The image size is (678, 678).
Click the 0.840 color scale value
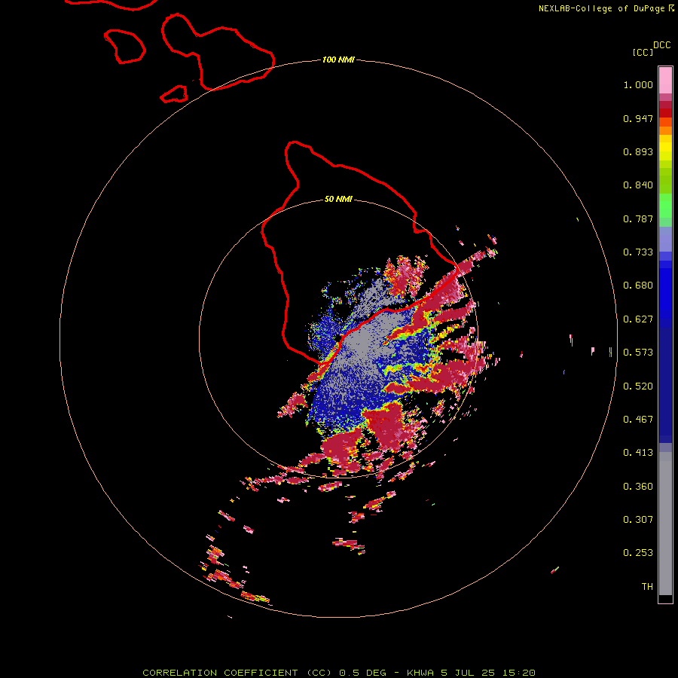click(x=638, y=185)
